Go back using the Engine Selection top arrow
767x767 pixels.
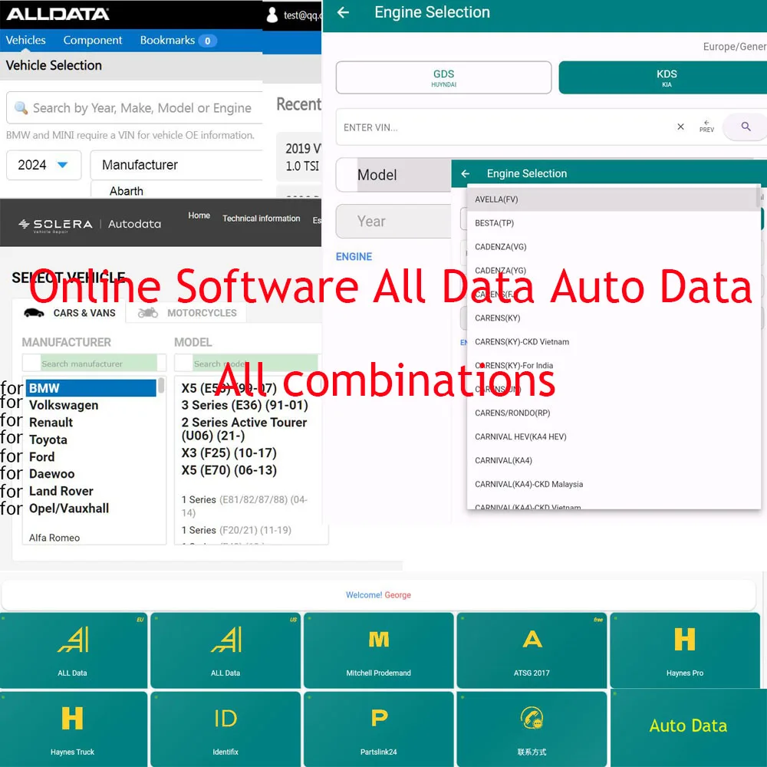(344, 12)
